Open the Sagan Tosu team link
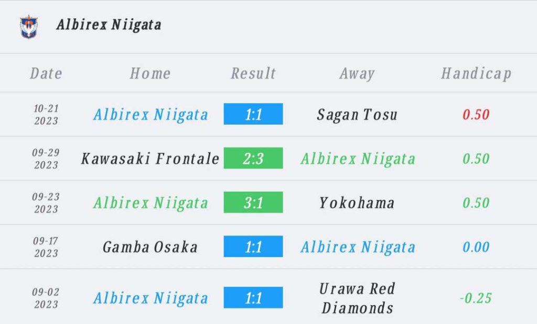 tap(357, 115)
